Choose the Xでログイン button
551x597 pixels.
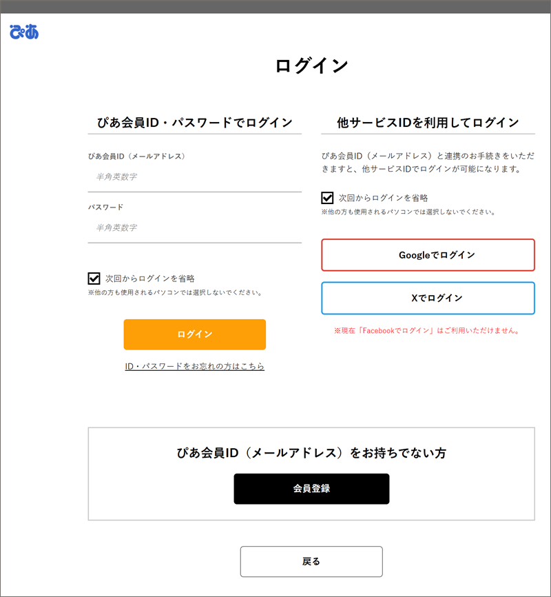(x=428, y=298)
